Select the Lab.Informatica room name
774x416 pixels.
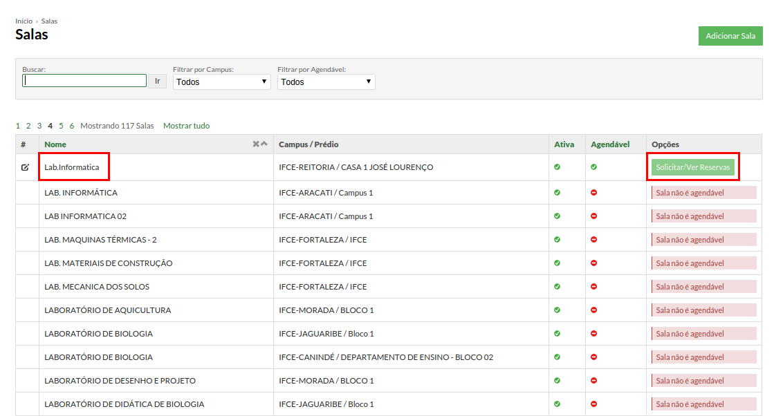click(71, 167)
